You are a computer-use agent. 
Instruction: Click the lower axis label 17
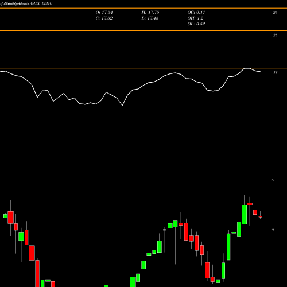(273, 230)
